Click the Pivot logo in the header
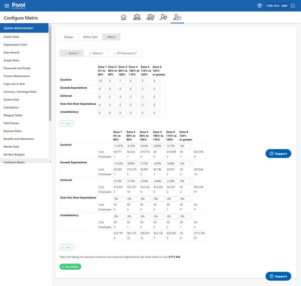 click(18, 5)
